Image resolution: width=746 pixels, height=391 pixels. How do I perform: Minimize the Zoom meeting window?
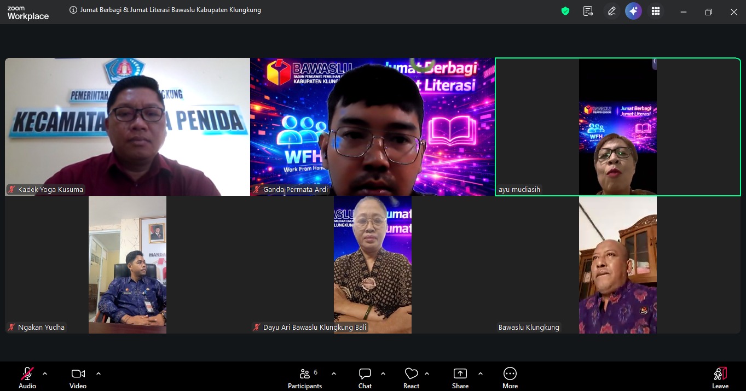point(684,12)
